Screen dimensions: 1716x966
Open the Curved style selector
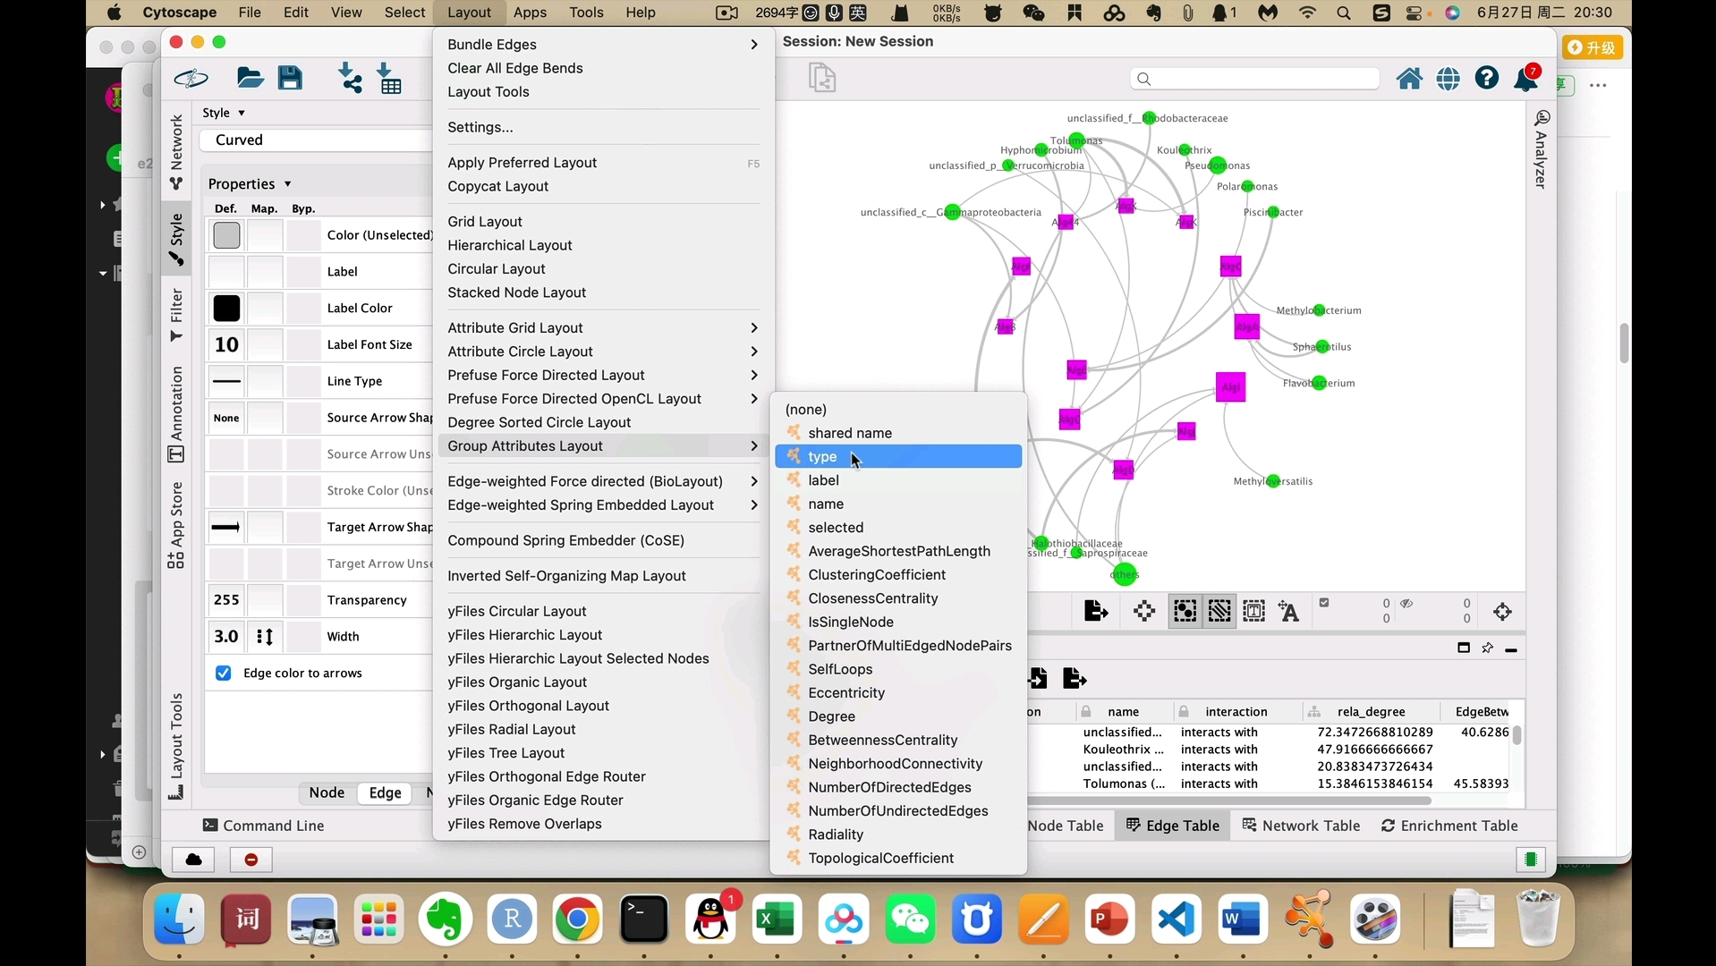[x=316, y=140]
